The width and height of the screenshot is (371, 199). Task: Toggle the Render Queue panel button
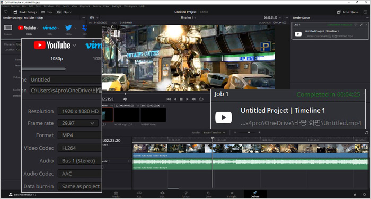coord(348,12)
